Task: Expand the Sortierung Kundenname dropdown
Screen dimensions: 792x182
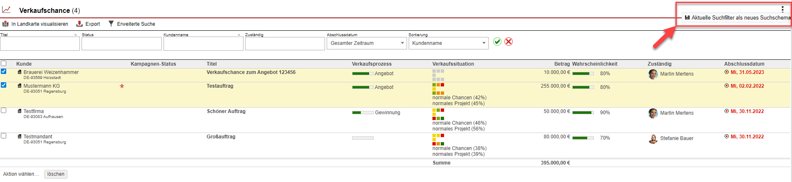Action: pos(448,43)
